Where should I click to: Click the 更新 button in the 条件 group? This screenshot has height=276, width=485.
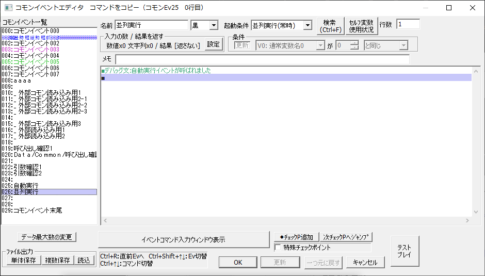[242, 45]
